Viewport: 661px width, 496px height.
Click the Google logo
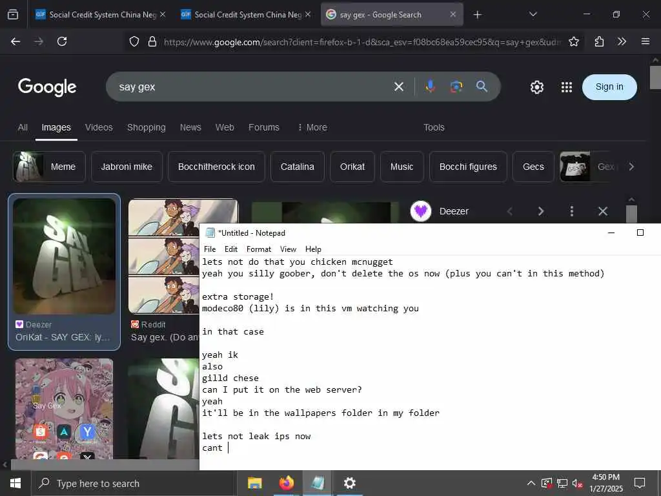point(47,87)
